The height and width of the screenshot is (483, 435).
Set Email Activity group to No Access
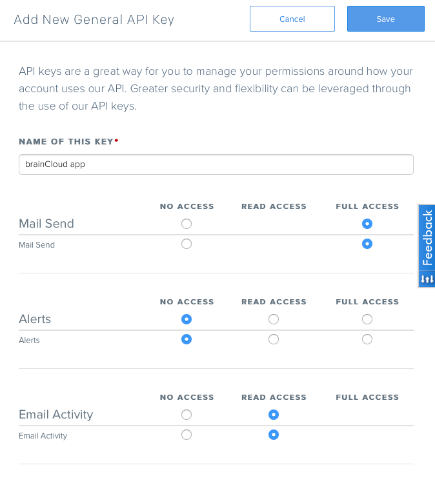pyautogui.click(x=187, y=415)
